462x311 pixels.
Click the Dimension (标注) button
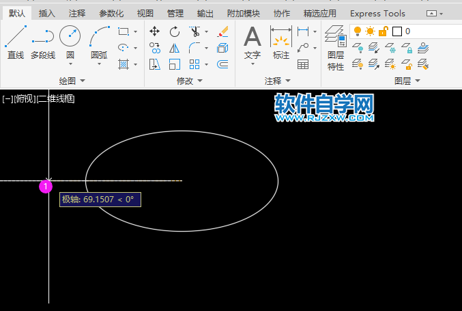tap(281, 42)
